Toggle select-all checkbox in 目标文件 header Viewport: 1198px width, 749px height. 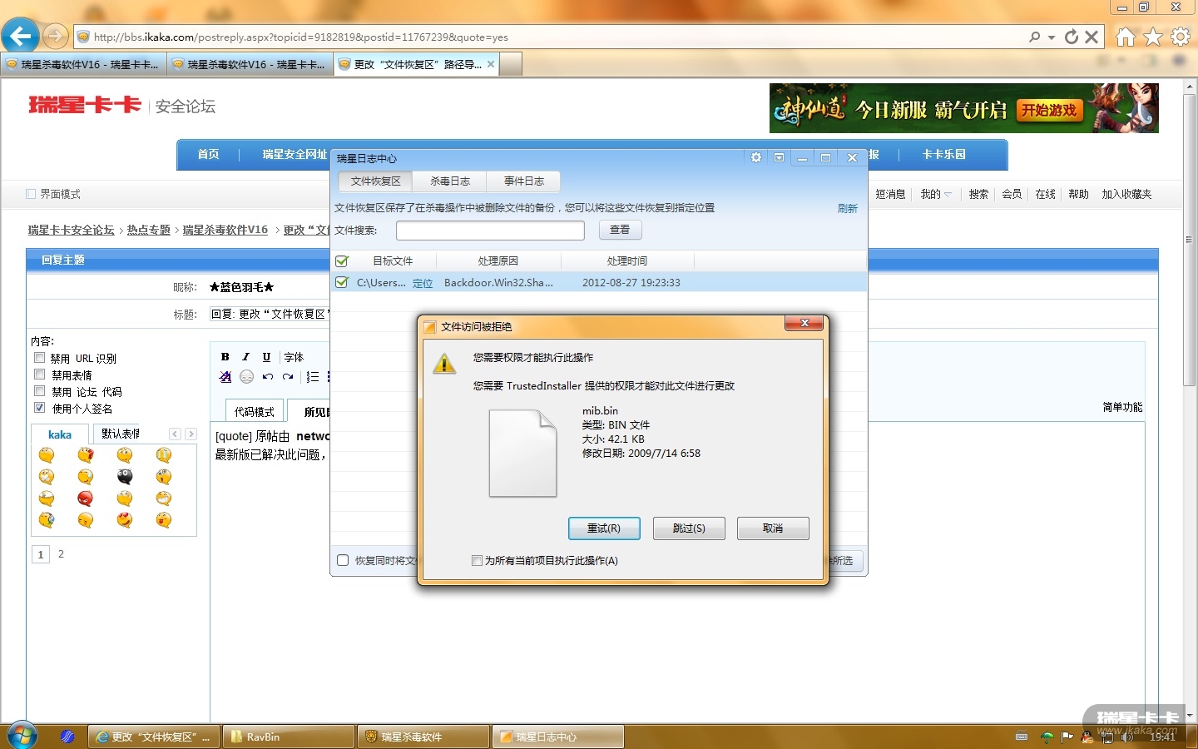pyautogui.click(x=341, y=261)
